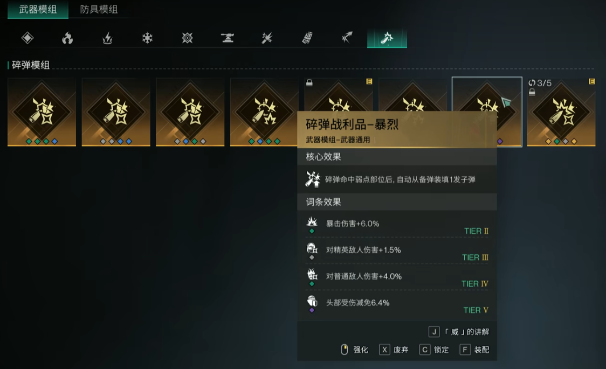Filter by the snowflake frost icon
606x369 pixels.
pyautogui.click(x=147, y=38)
